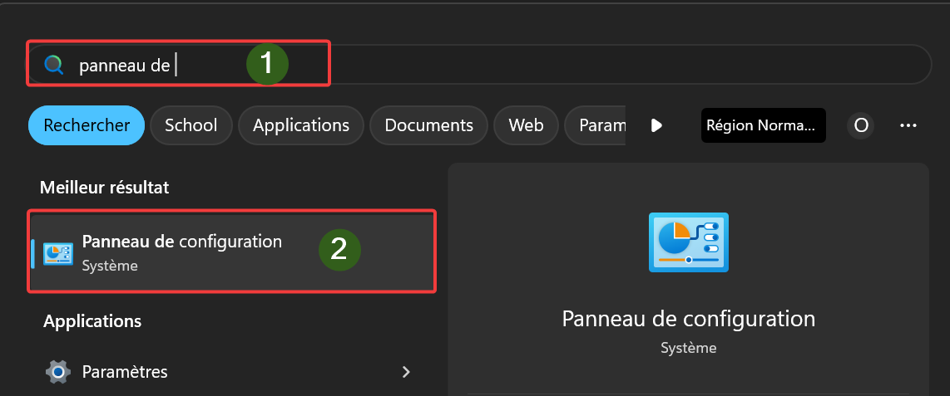Click the Panneau de configuration title in preview pane
The image size is (950, 396).
[x=688, y=319]
